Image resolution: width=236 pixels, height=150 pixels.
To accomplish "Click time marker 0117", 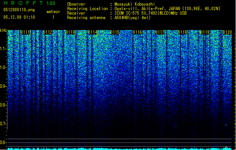I will point(160,32).
